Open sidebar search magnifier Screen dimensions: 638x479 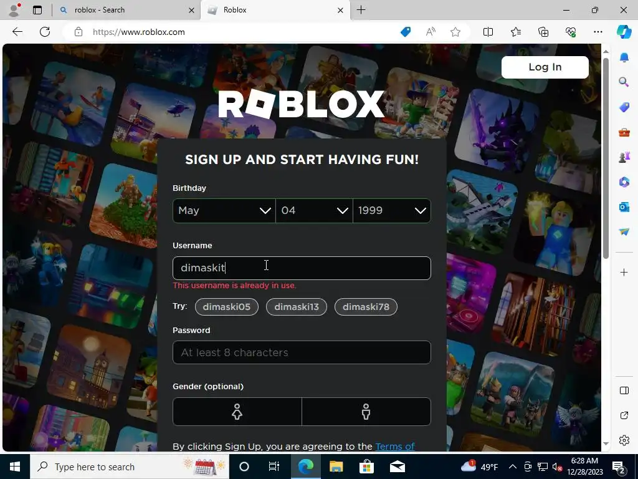(x=624, y=82)
